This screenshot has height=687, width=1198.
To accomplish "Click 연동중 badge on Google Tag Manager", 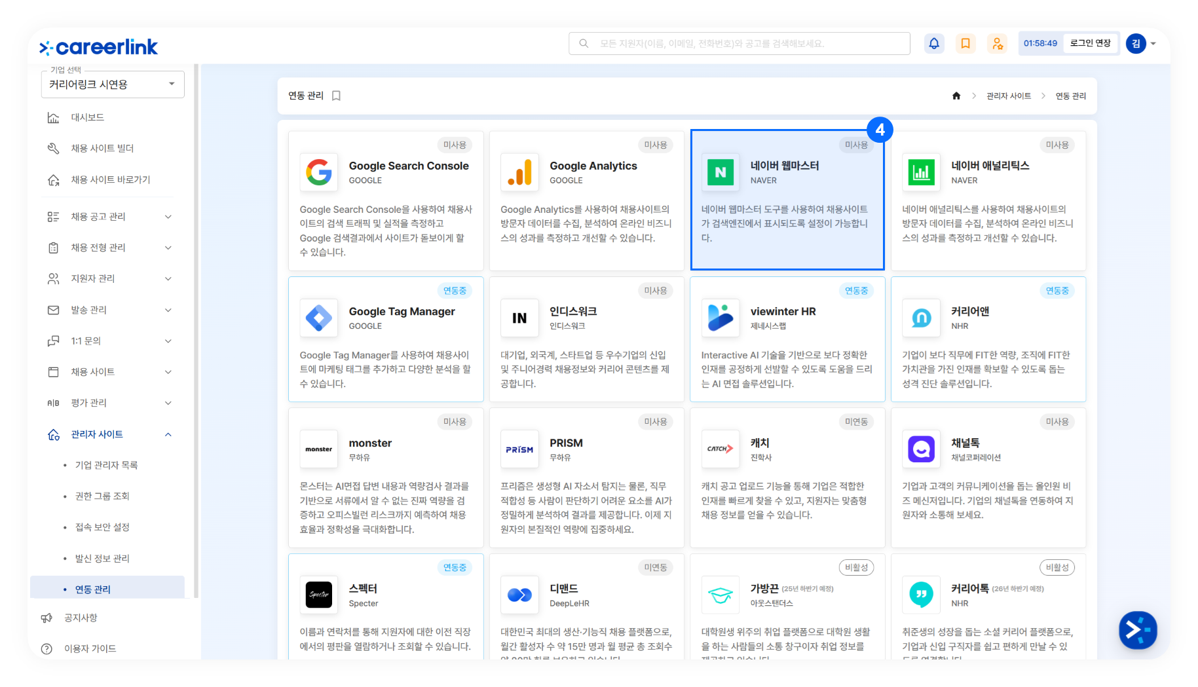I will click(x=455, y=291).
